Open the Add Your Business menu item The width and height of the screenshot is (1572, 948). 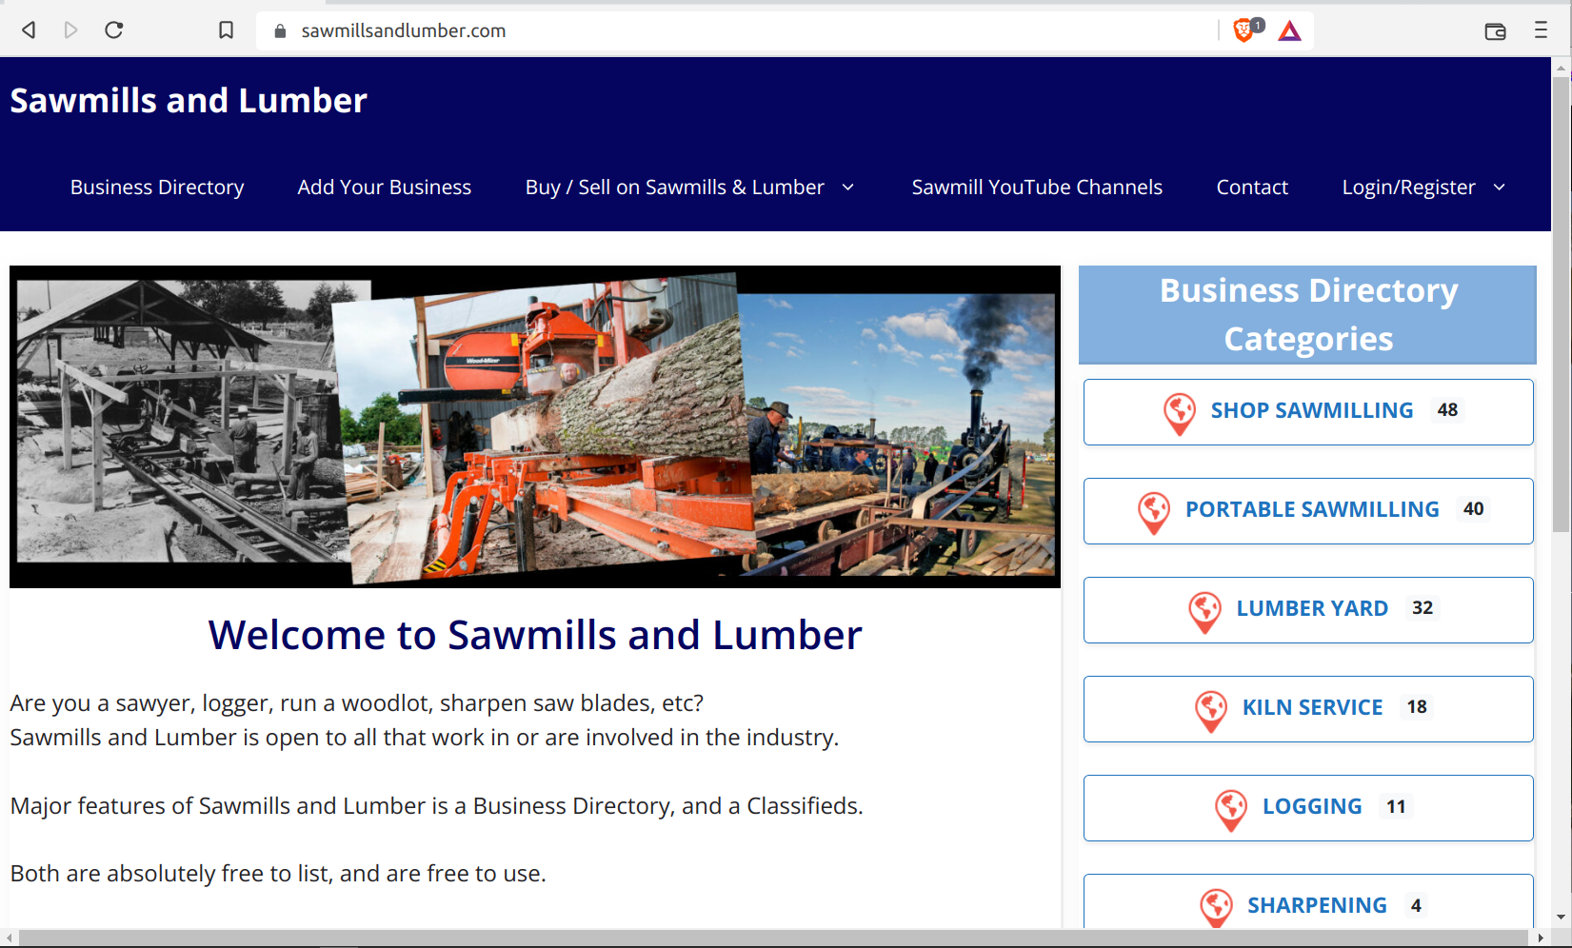pos(384,188)
